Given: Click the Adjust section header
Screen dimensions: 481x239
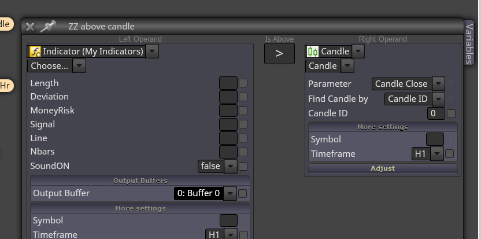Looking at the screenshot, I should click(383, 168).
